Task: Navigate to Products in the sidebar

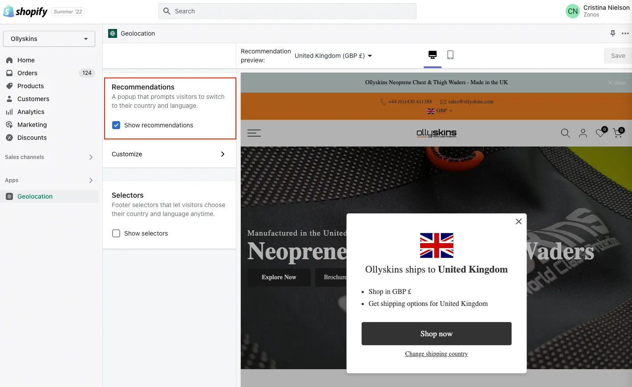Action: point(30,86)
